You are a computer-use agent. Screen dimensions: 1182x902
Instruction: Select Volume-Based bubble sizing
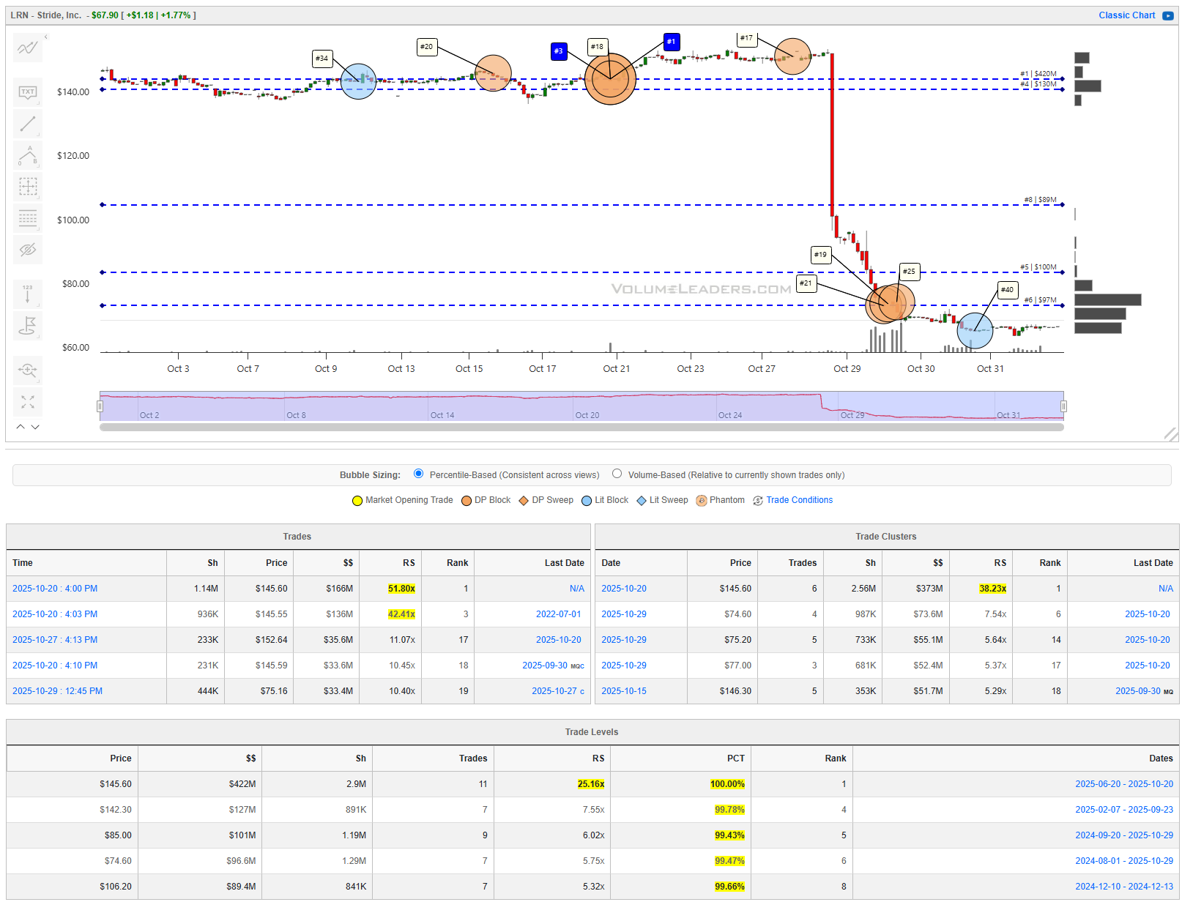[617, 474]
